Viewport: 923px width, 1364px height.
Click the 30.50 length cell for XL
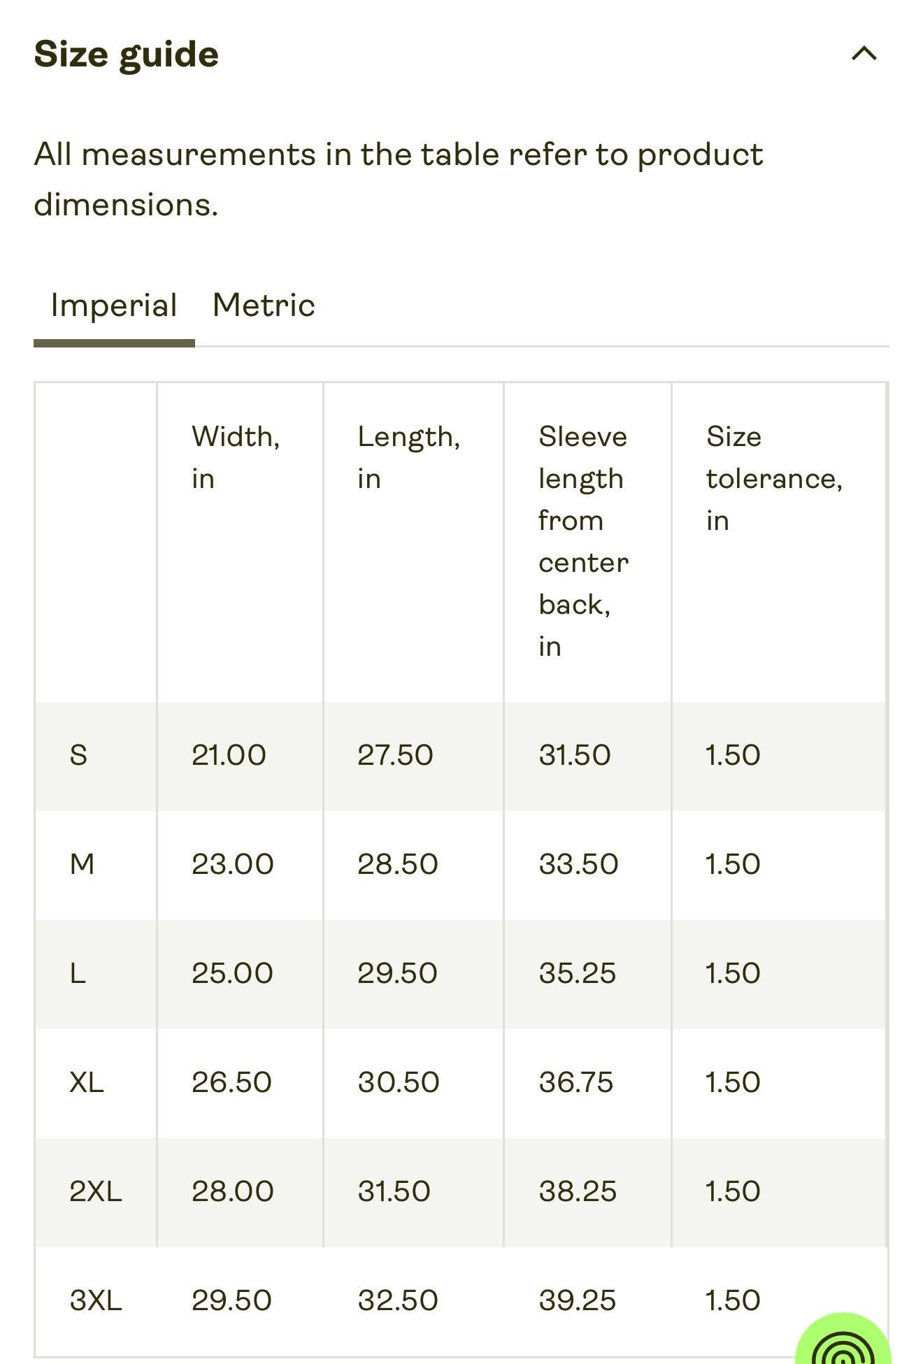pyautogui.click(x=399, y=1083)
